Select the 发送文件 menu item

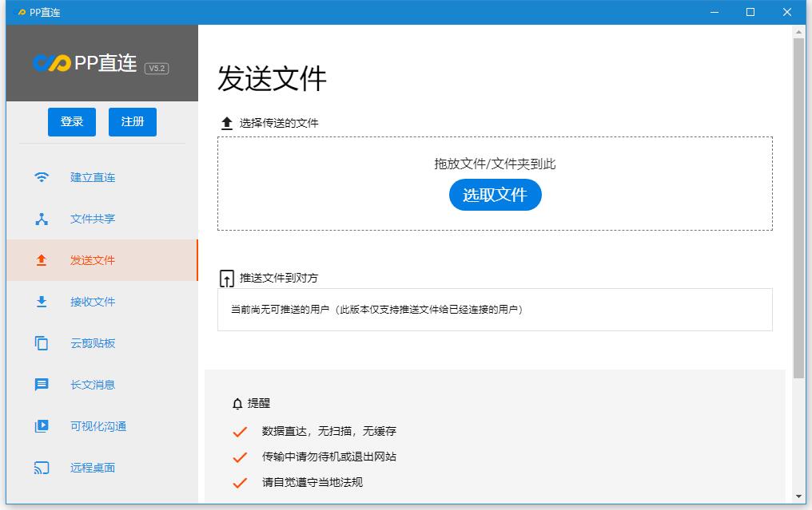[102, 260]
